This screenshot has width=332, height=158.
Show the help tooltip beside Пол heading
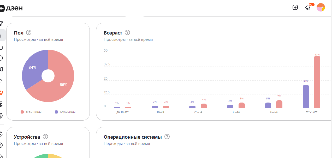coord(29,32)
